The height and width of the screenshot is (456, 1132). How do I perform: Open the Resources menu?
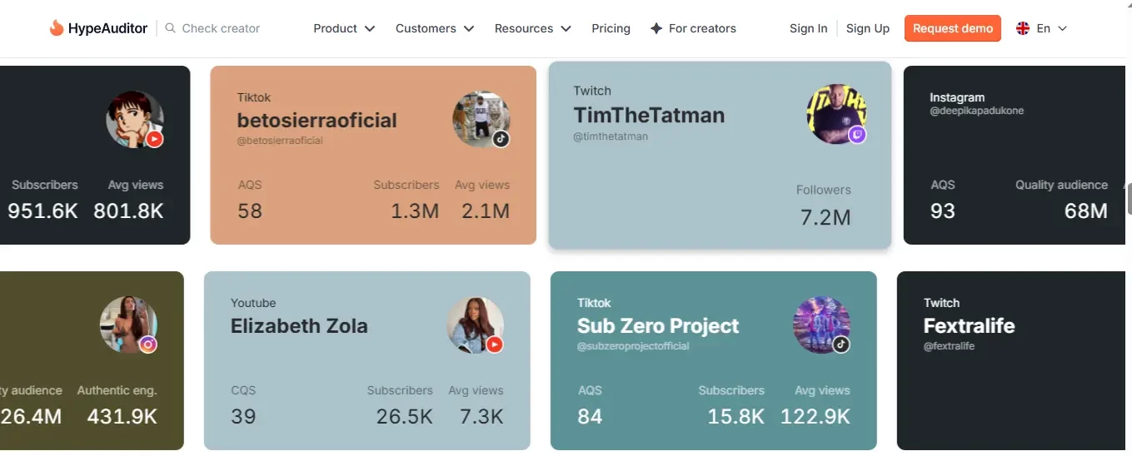point(533,28)
